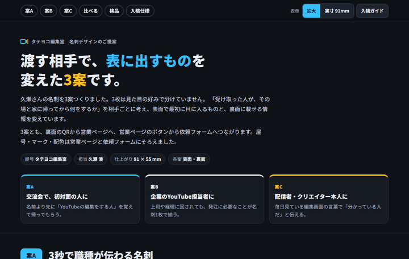
Task: Switch display to 実寸 91mm
Action: [x=337, y=11]
